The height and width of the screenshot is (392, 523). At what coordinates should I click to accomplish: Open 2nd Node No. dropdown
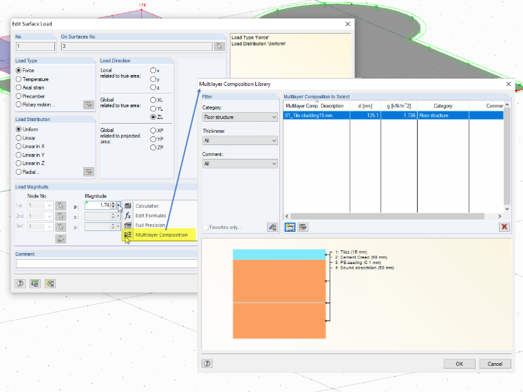50,217
